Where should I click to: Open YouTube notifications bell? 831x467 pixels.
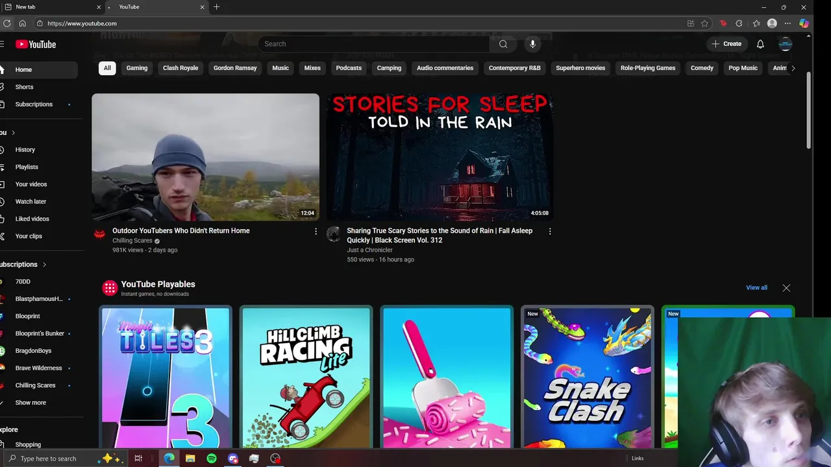[x=760, y=44]
